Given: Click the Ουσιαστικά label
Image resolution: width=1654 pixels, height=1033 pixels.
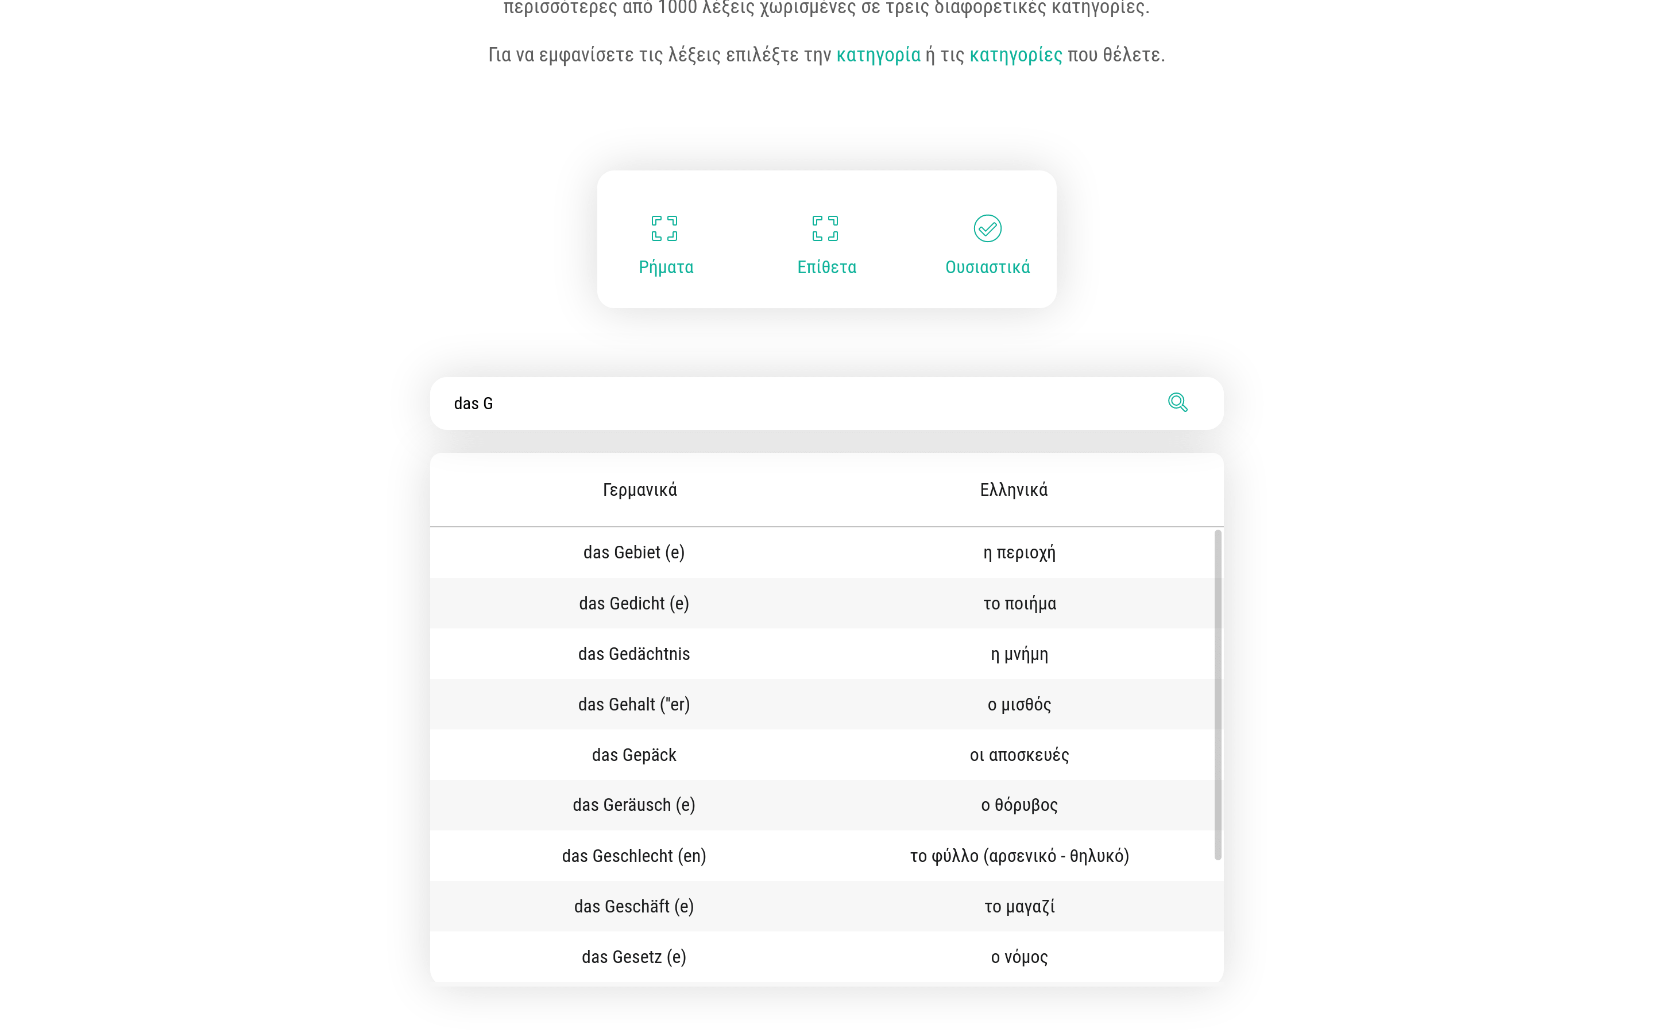Looking at the screenshot, I should click(987, 267).
